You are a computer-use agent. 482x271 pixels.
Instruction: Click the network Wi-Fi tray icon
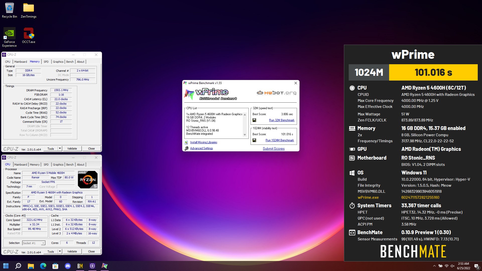(x=446, y=266)
